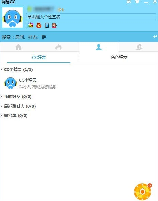Click the text 24小时竭诚为您服务
158x201 pixels.
click(x=38, y=87)
